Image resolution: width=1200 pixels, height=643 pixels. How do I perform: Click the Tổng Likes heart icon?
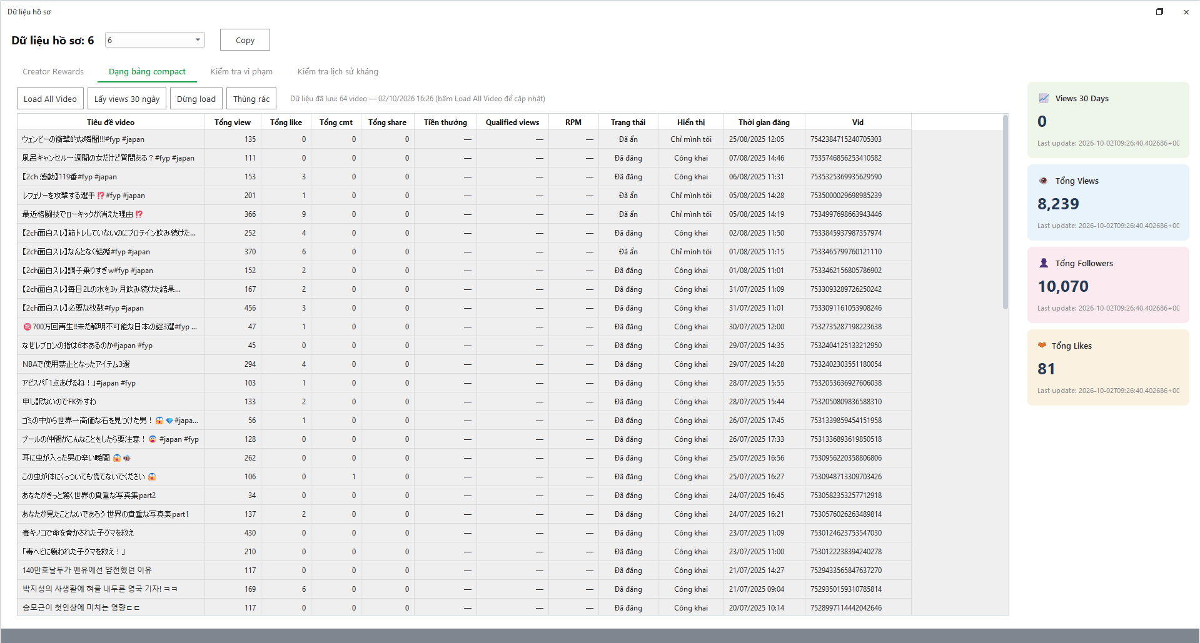tap(1042, 345)
